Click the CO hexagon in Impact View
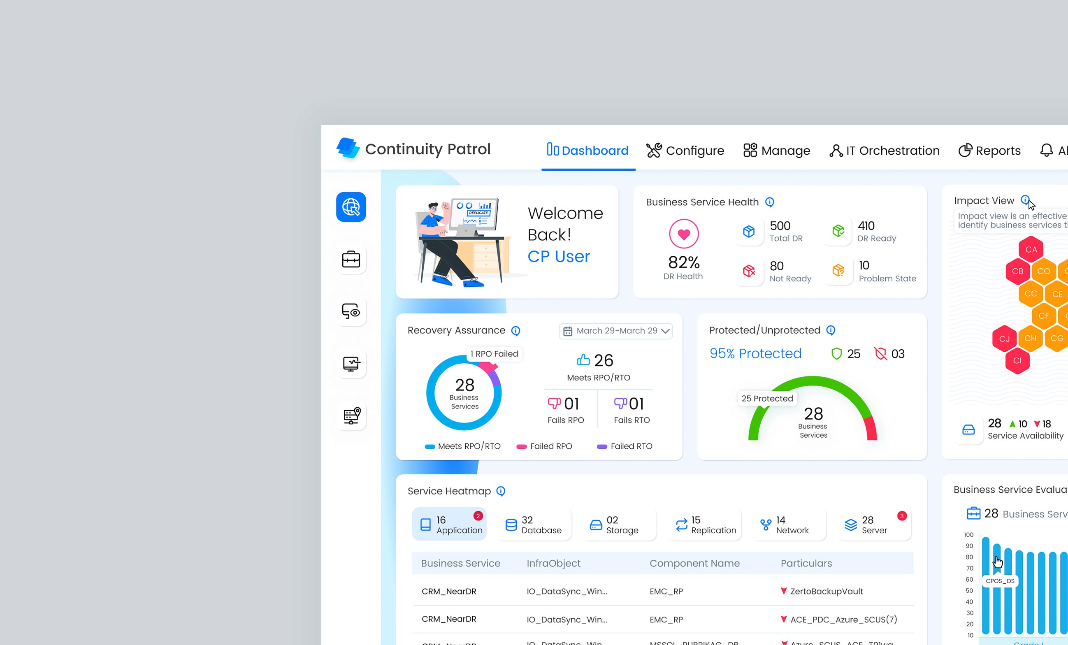1068x645 pixels. point(1044,271)
